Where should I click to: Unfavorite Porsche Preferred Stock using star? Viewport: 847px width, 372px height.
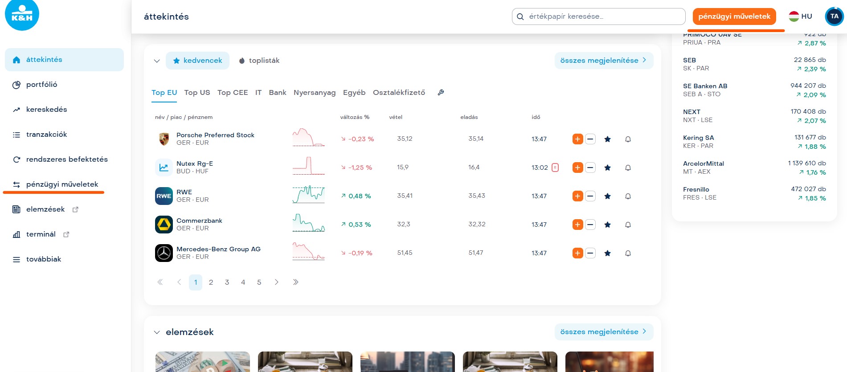click(x=607, y=139)
